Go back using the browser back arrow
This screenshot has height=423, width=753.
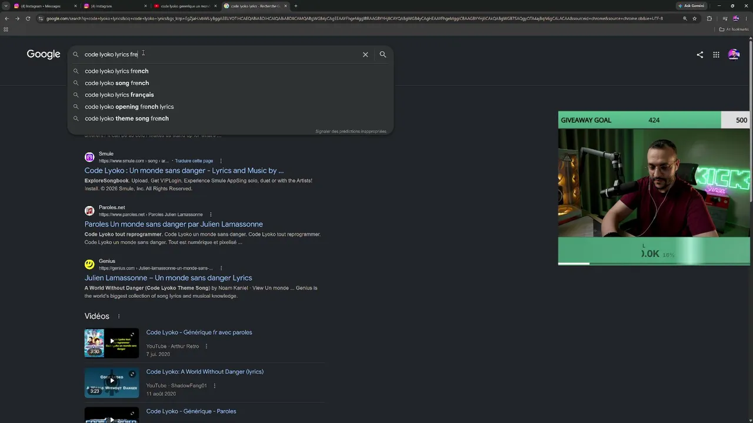tap(6, 18)
